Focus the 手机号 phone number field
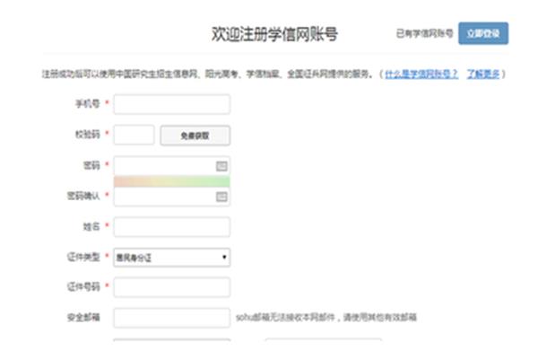Viewport: 538px width, 359px height. click(x=172, y=104)
